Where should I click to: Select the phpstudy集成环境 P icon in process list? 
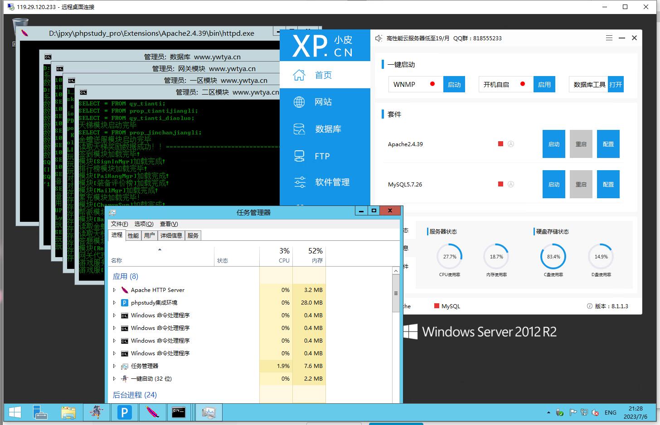[x=125, y=302]
